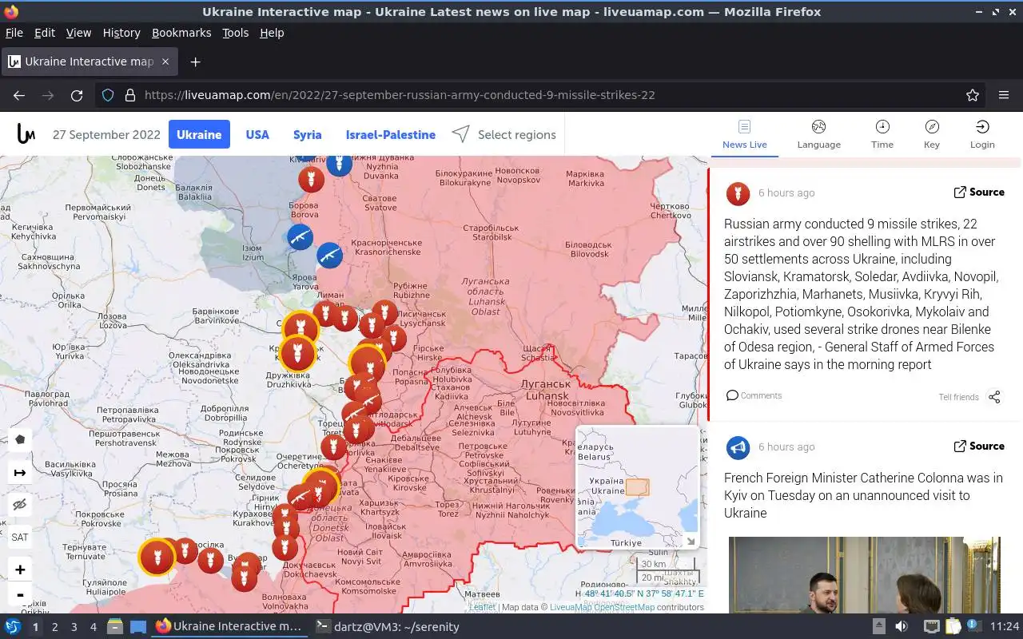The width and height of the screenshot is (1023, 639).
Task: Open the Edit menu
Action: point(45,33)
